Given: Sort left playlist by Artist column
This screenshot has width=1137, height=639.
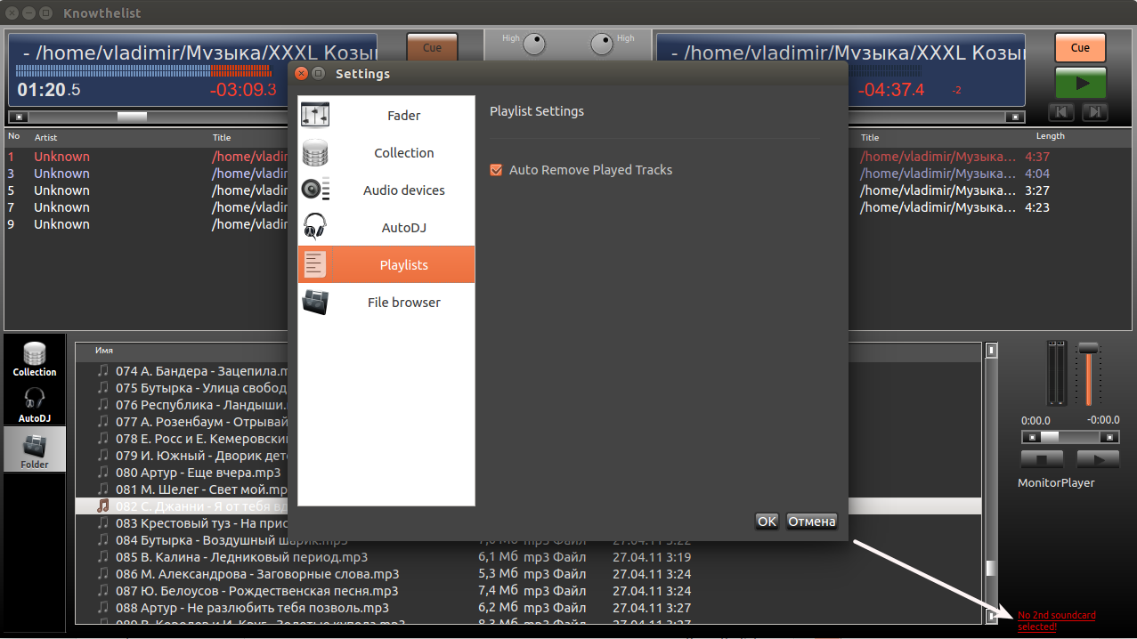Looking at the screenshot, I should pyautogui.click(x=45, y=138).
